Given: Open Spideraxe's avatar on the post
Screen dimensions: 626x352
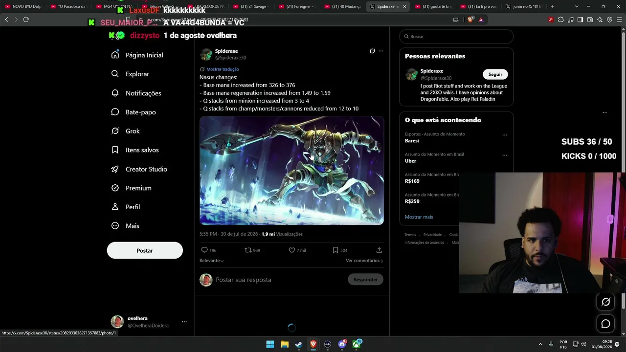Looking at the screenshot, I should click(206, 54).
